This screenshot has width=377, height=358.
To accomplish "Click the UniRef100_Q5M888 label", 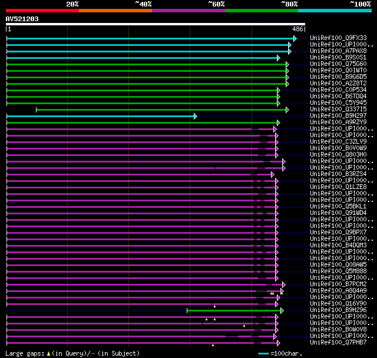I will (x=338, y=271).
